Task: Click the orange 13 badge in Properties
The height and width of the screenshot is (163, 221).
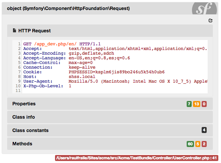Action: [197, 104]
